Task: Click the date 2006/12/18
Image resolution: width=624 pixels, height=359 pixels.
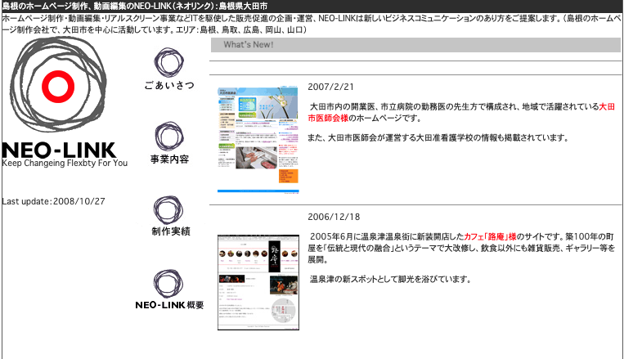Action: (x=334, y=217)
